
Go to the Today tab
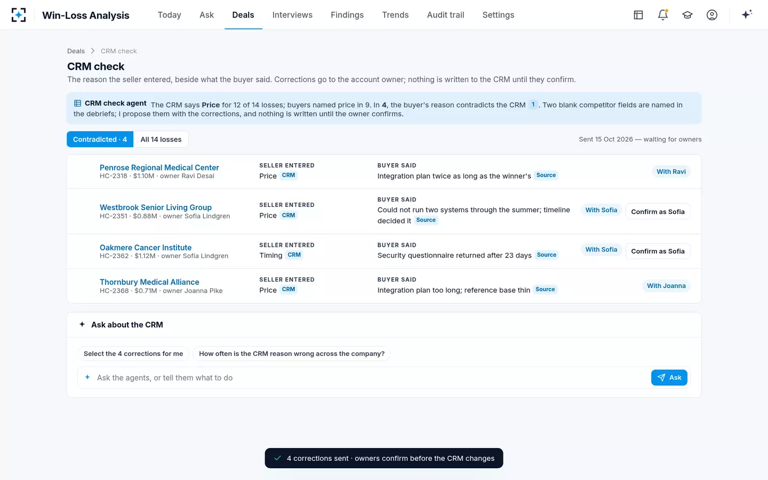[170, 15]
